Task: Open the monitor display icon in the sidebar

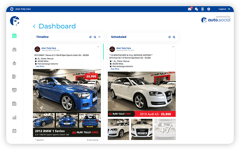Action: pos(14,90)
